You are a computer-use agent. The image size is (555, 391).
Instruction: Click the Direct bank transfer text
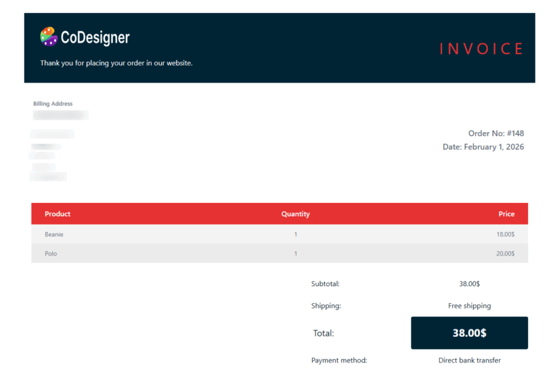tap(469, 361)
